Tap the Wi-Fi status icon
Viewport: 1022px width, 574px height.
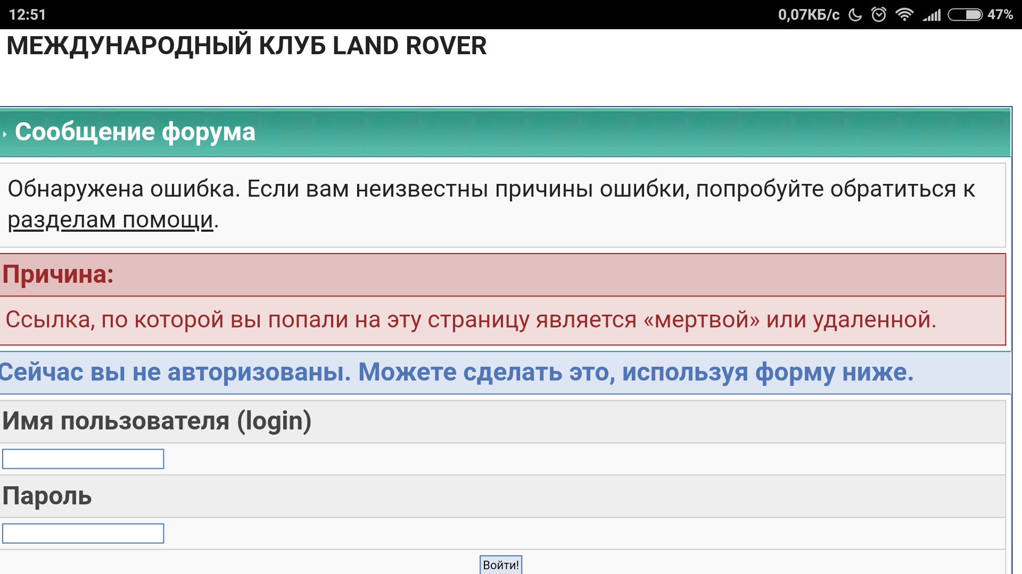(904, 14)
